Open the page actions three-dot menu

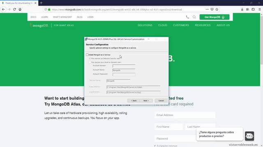click(207, 9)
